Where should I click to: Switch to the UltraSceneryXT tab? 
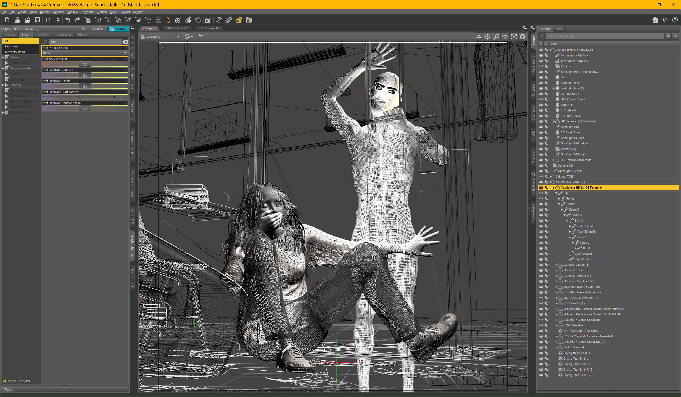pyautogui.click(x=177, y=28)
